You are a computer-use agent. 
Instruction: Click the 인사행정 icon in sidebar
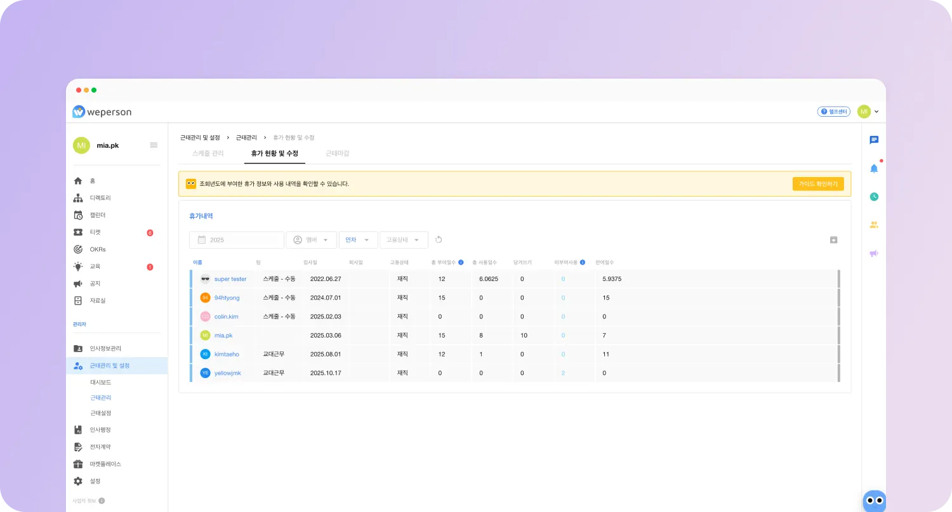click(x=78, y=430)
